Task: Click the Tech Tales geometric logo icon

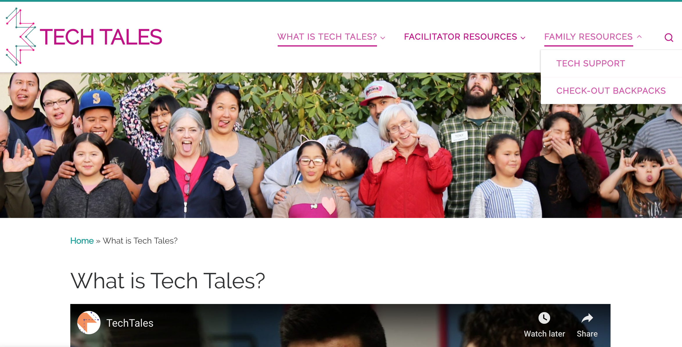Action: coord(21,37)
